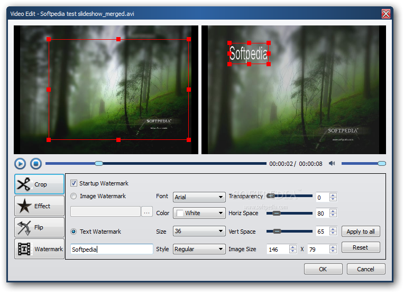Open the Font dropdown showing Arial
The width and height of the screenshot is (404, 293).
point(199,197)
